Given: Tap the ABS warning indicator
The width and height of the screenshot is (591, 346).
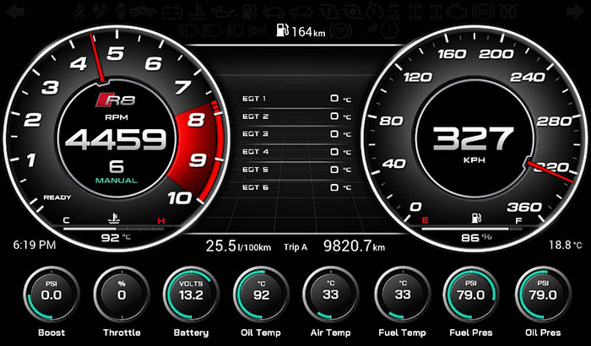Looking at the screenshot, I should 483,12.
